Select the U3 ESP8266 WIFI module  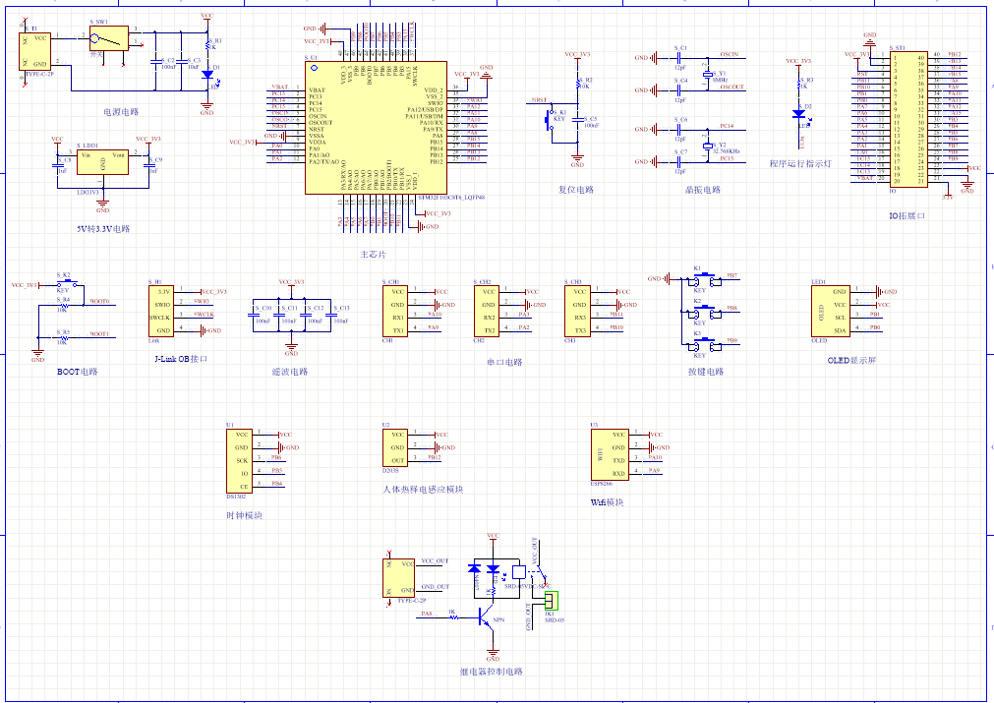610,454
